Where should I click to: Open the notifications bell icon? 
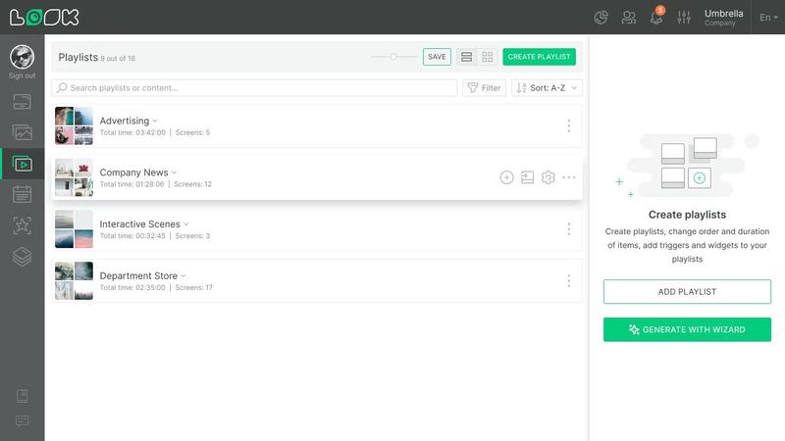coord(656,18)
